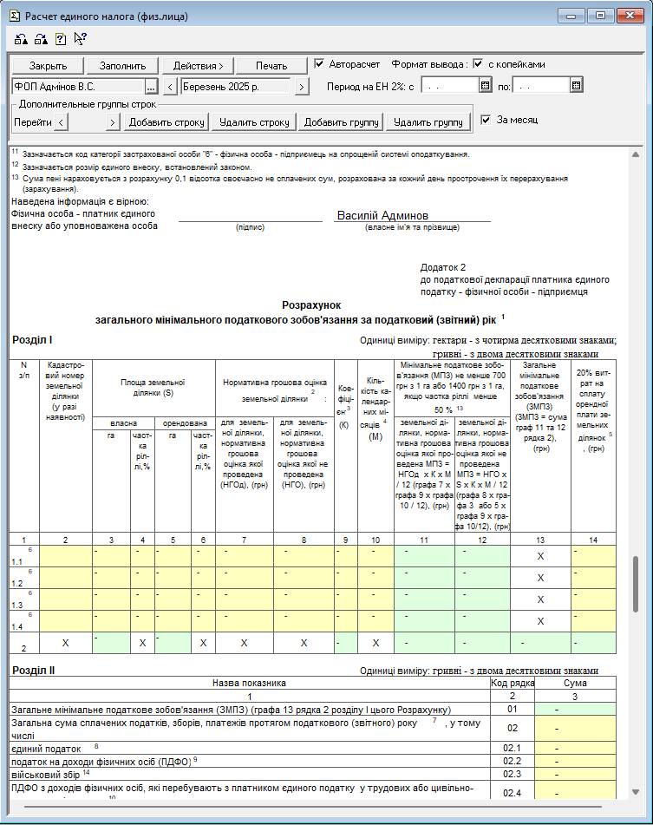Click row 1.2 cadastral number cell
This screenshot has width=653, height=825.
point(66,578)
